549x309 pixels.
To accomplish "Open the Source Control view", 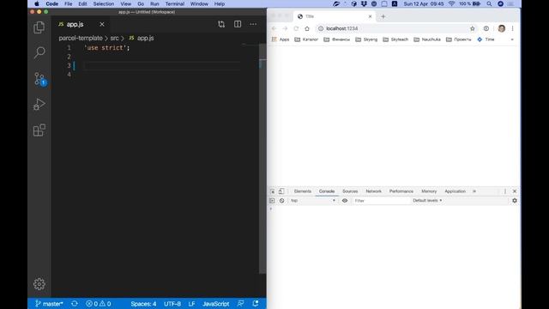I will tap(39, 79).
